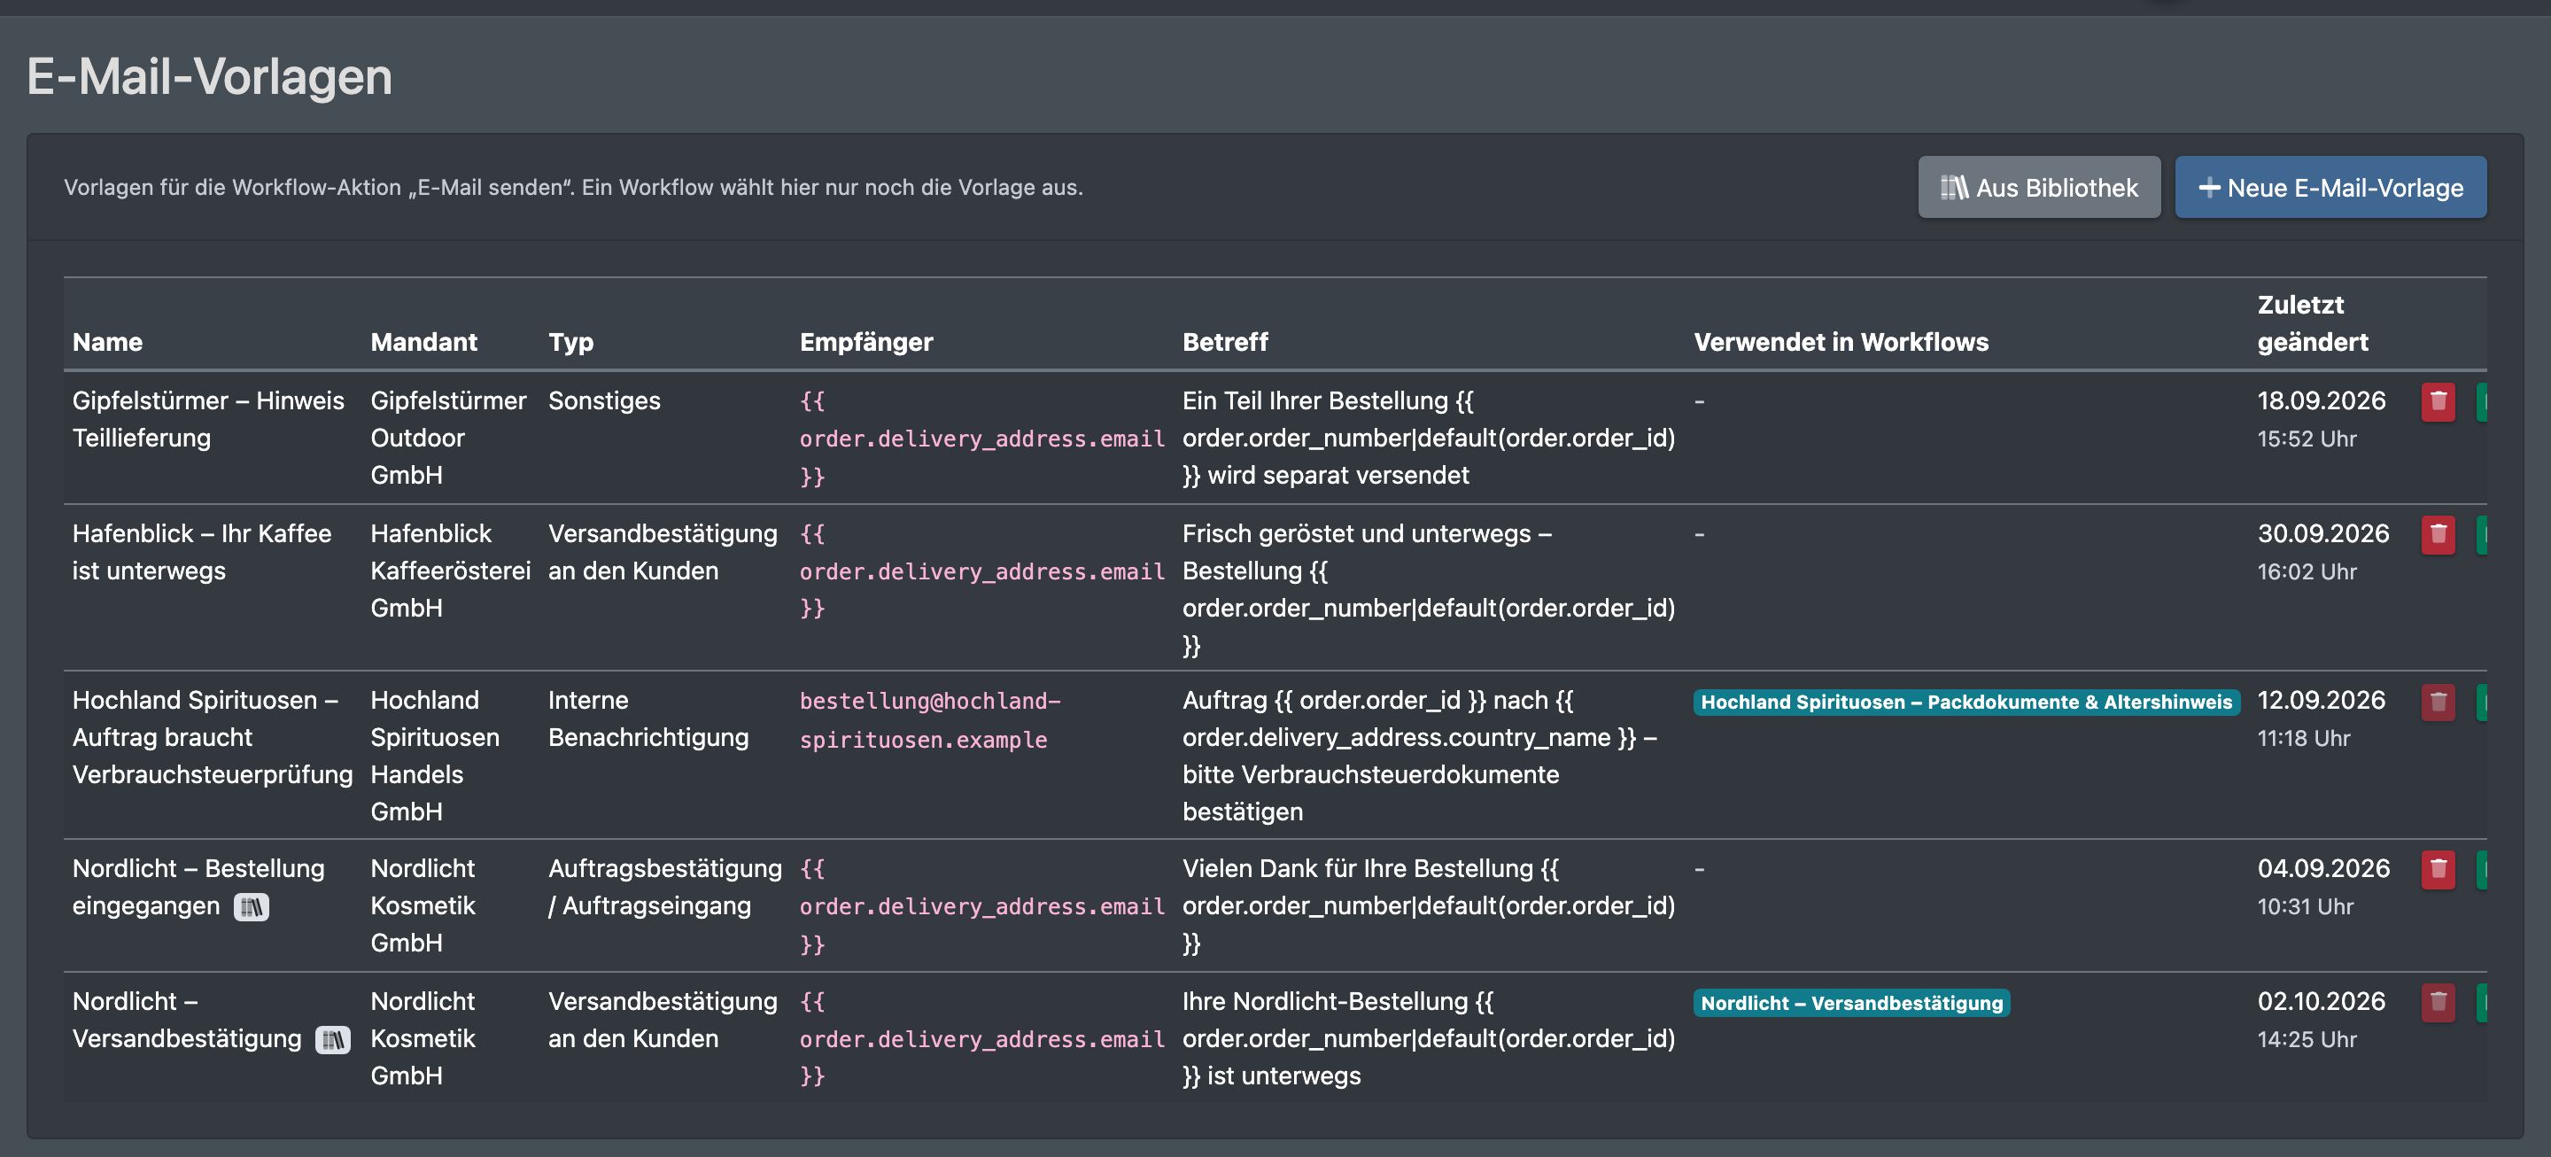Click subject 'Vielen Dank für Ihre Bestellung'

click(x=1428, y=905)
